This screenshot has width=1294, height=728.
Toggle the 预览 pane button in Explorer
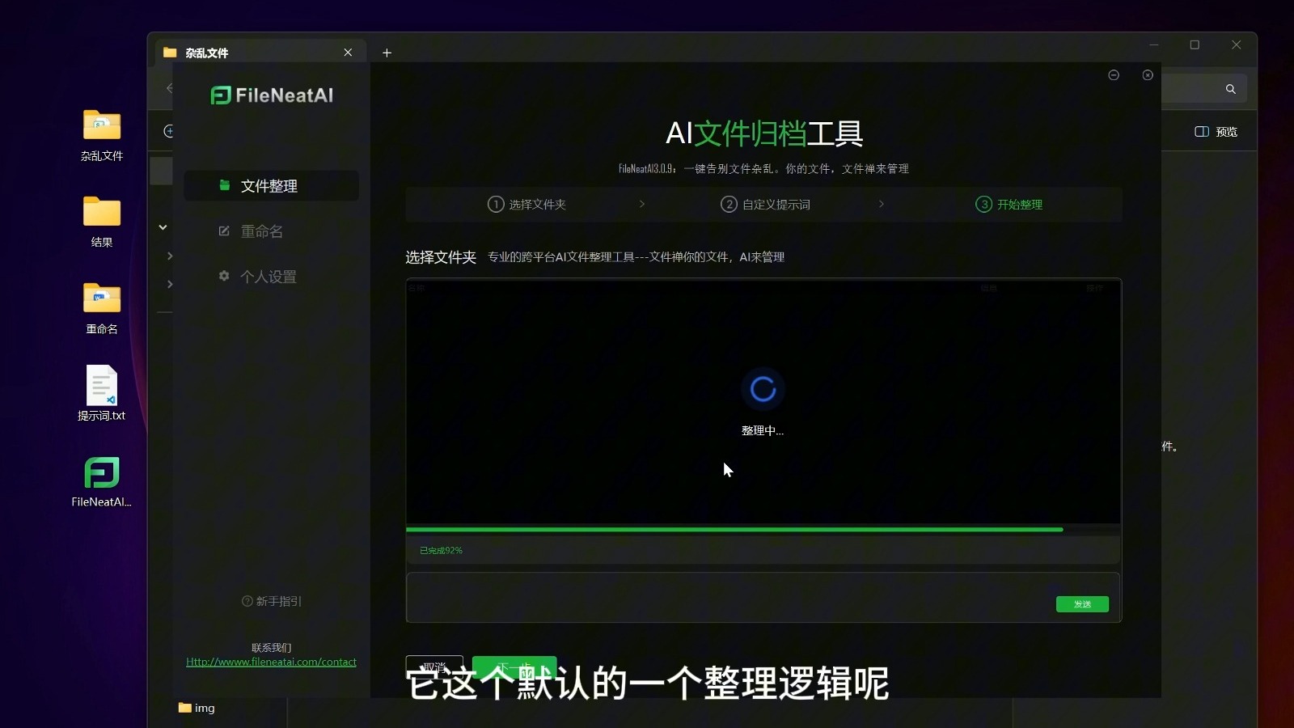coord(1216,132)
